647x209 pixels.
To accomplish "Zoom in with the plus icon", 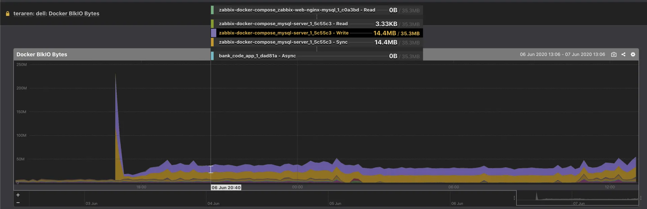I will coord(18,195).
